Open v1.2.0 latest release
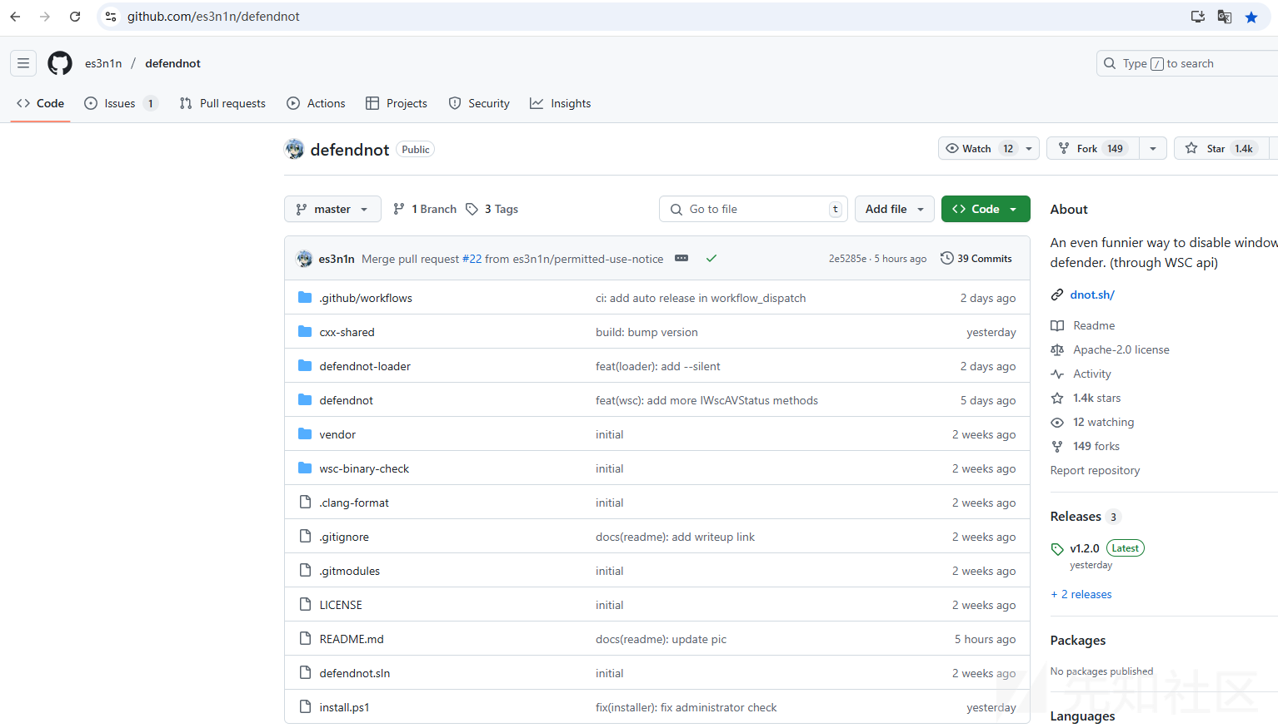 tap(1085, 548)
